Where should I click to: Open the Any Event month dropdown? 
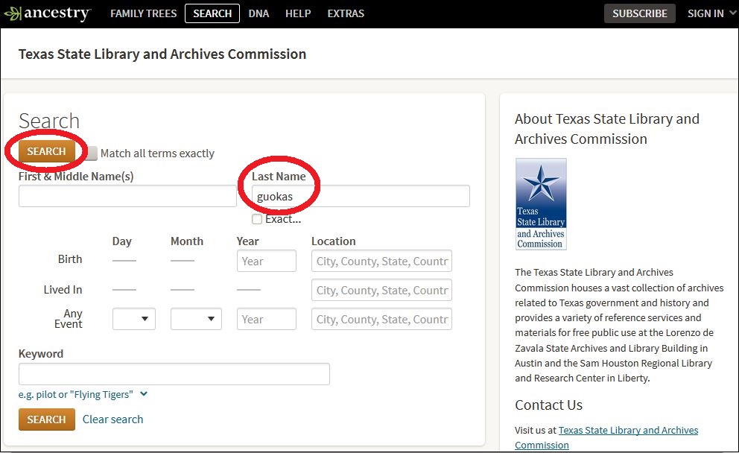pyautogui.click(x=196, y=319)
